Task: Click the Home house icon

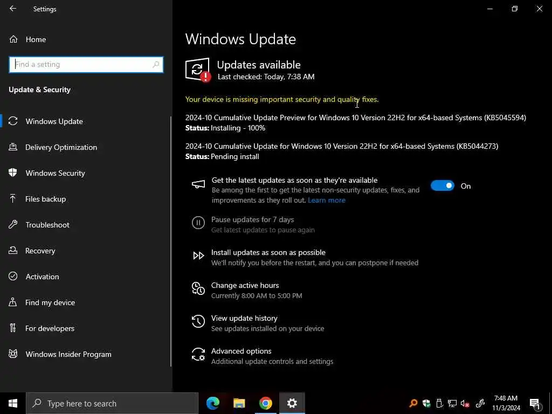Action: pos(13,39)
